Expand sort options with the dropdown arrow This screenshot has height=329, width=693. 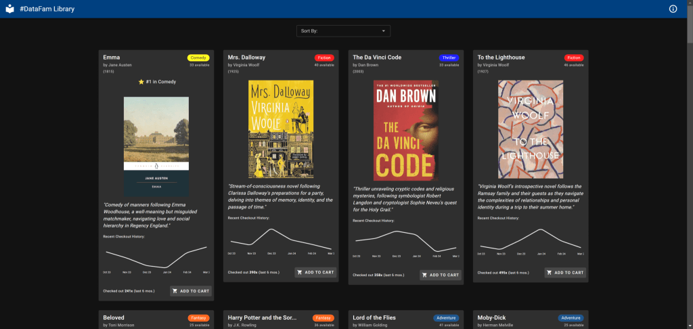(384, 31)
